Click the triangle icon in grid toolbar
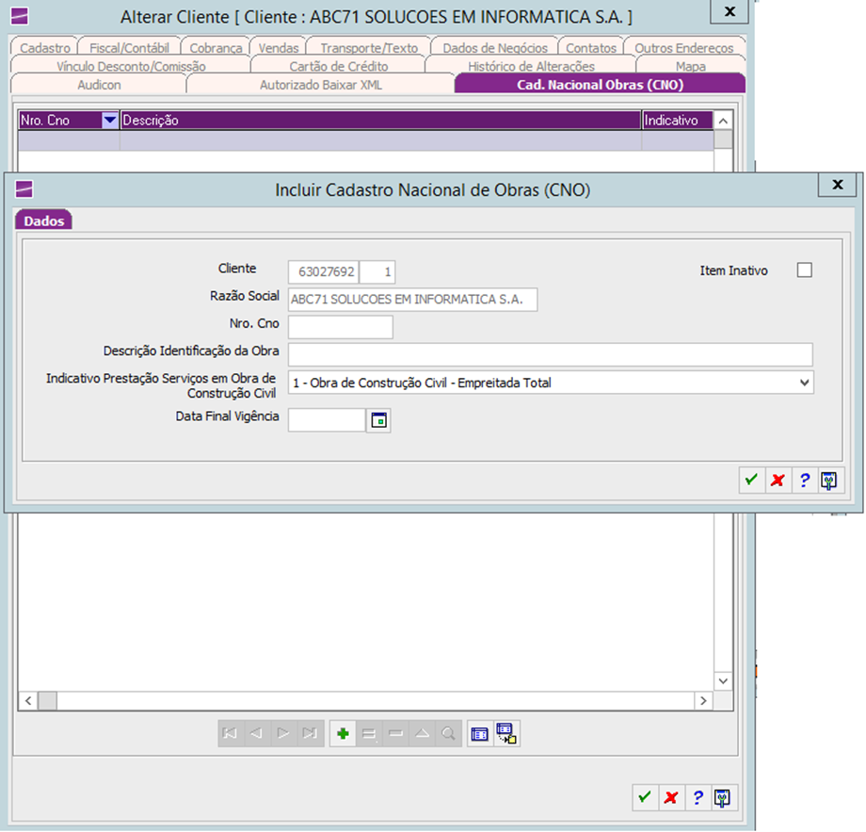866x832 pixels. (x=422, y=734)
